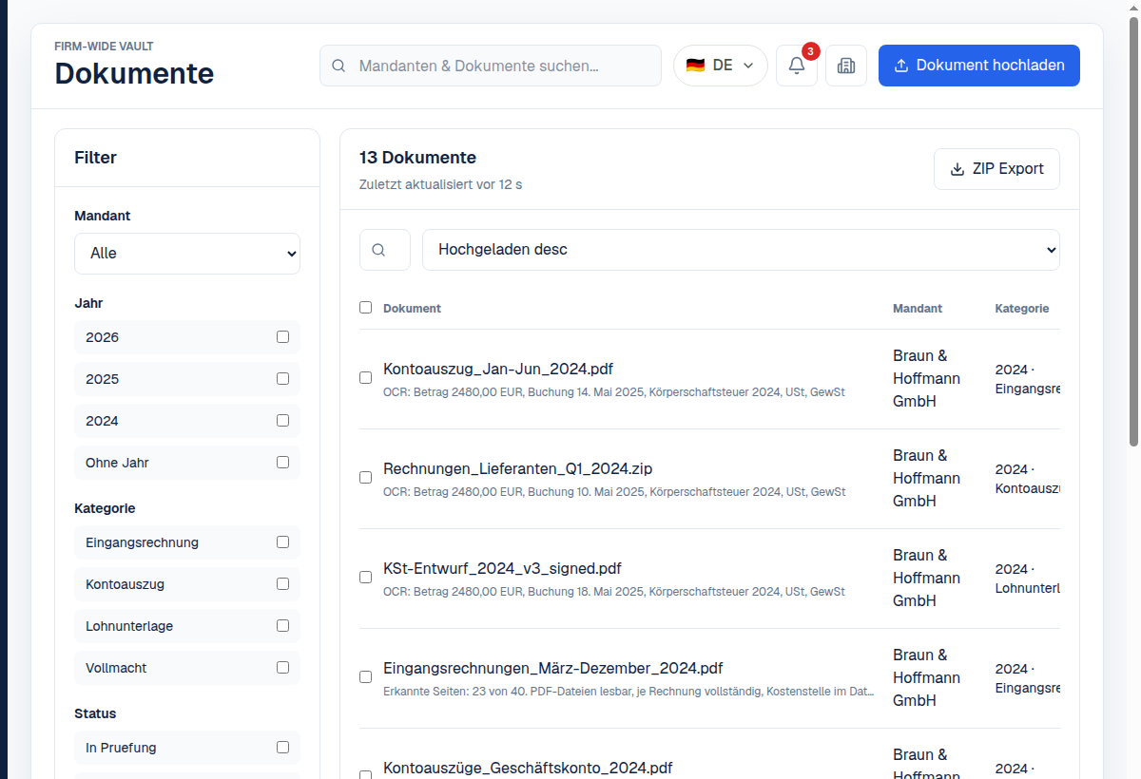Click OCR text mentioning Buchung 14. Mai 2025
The height and width of the screenshot is (779, 1141).
614,391
